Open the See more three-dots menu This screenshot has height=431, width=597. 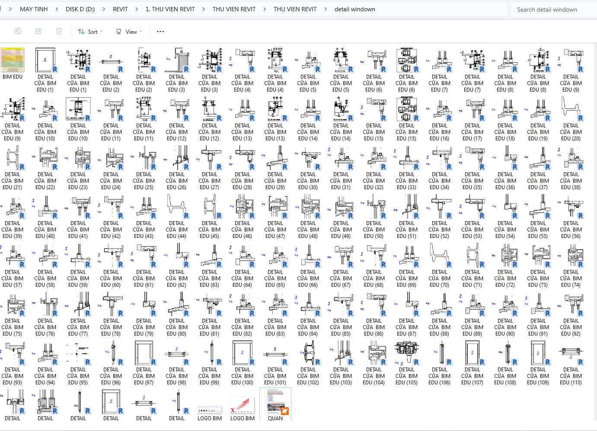click(160, 32)
